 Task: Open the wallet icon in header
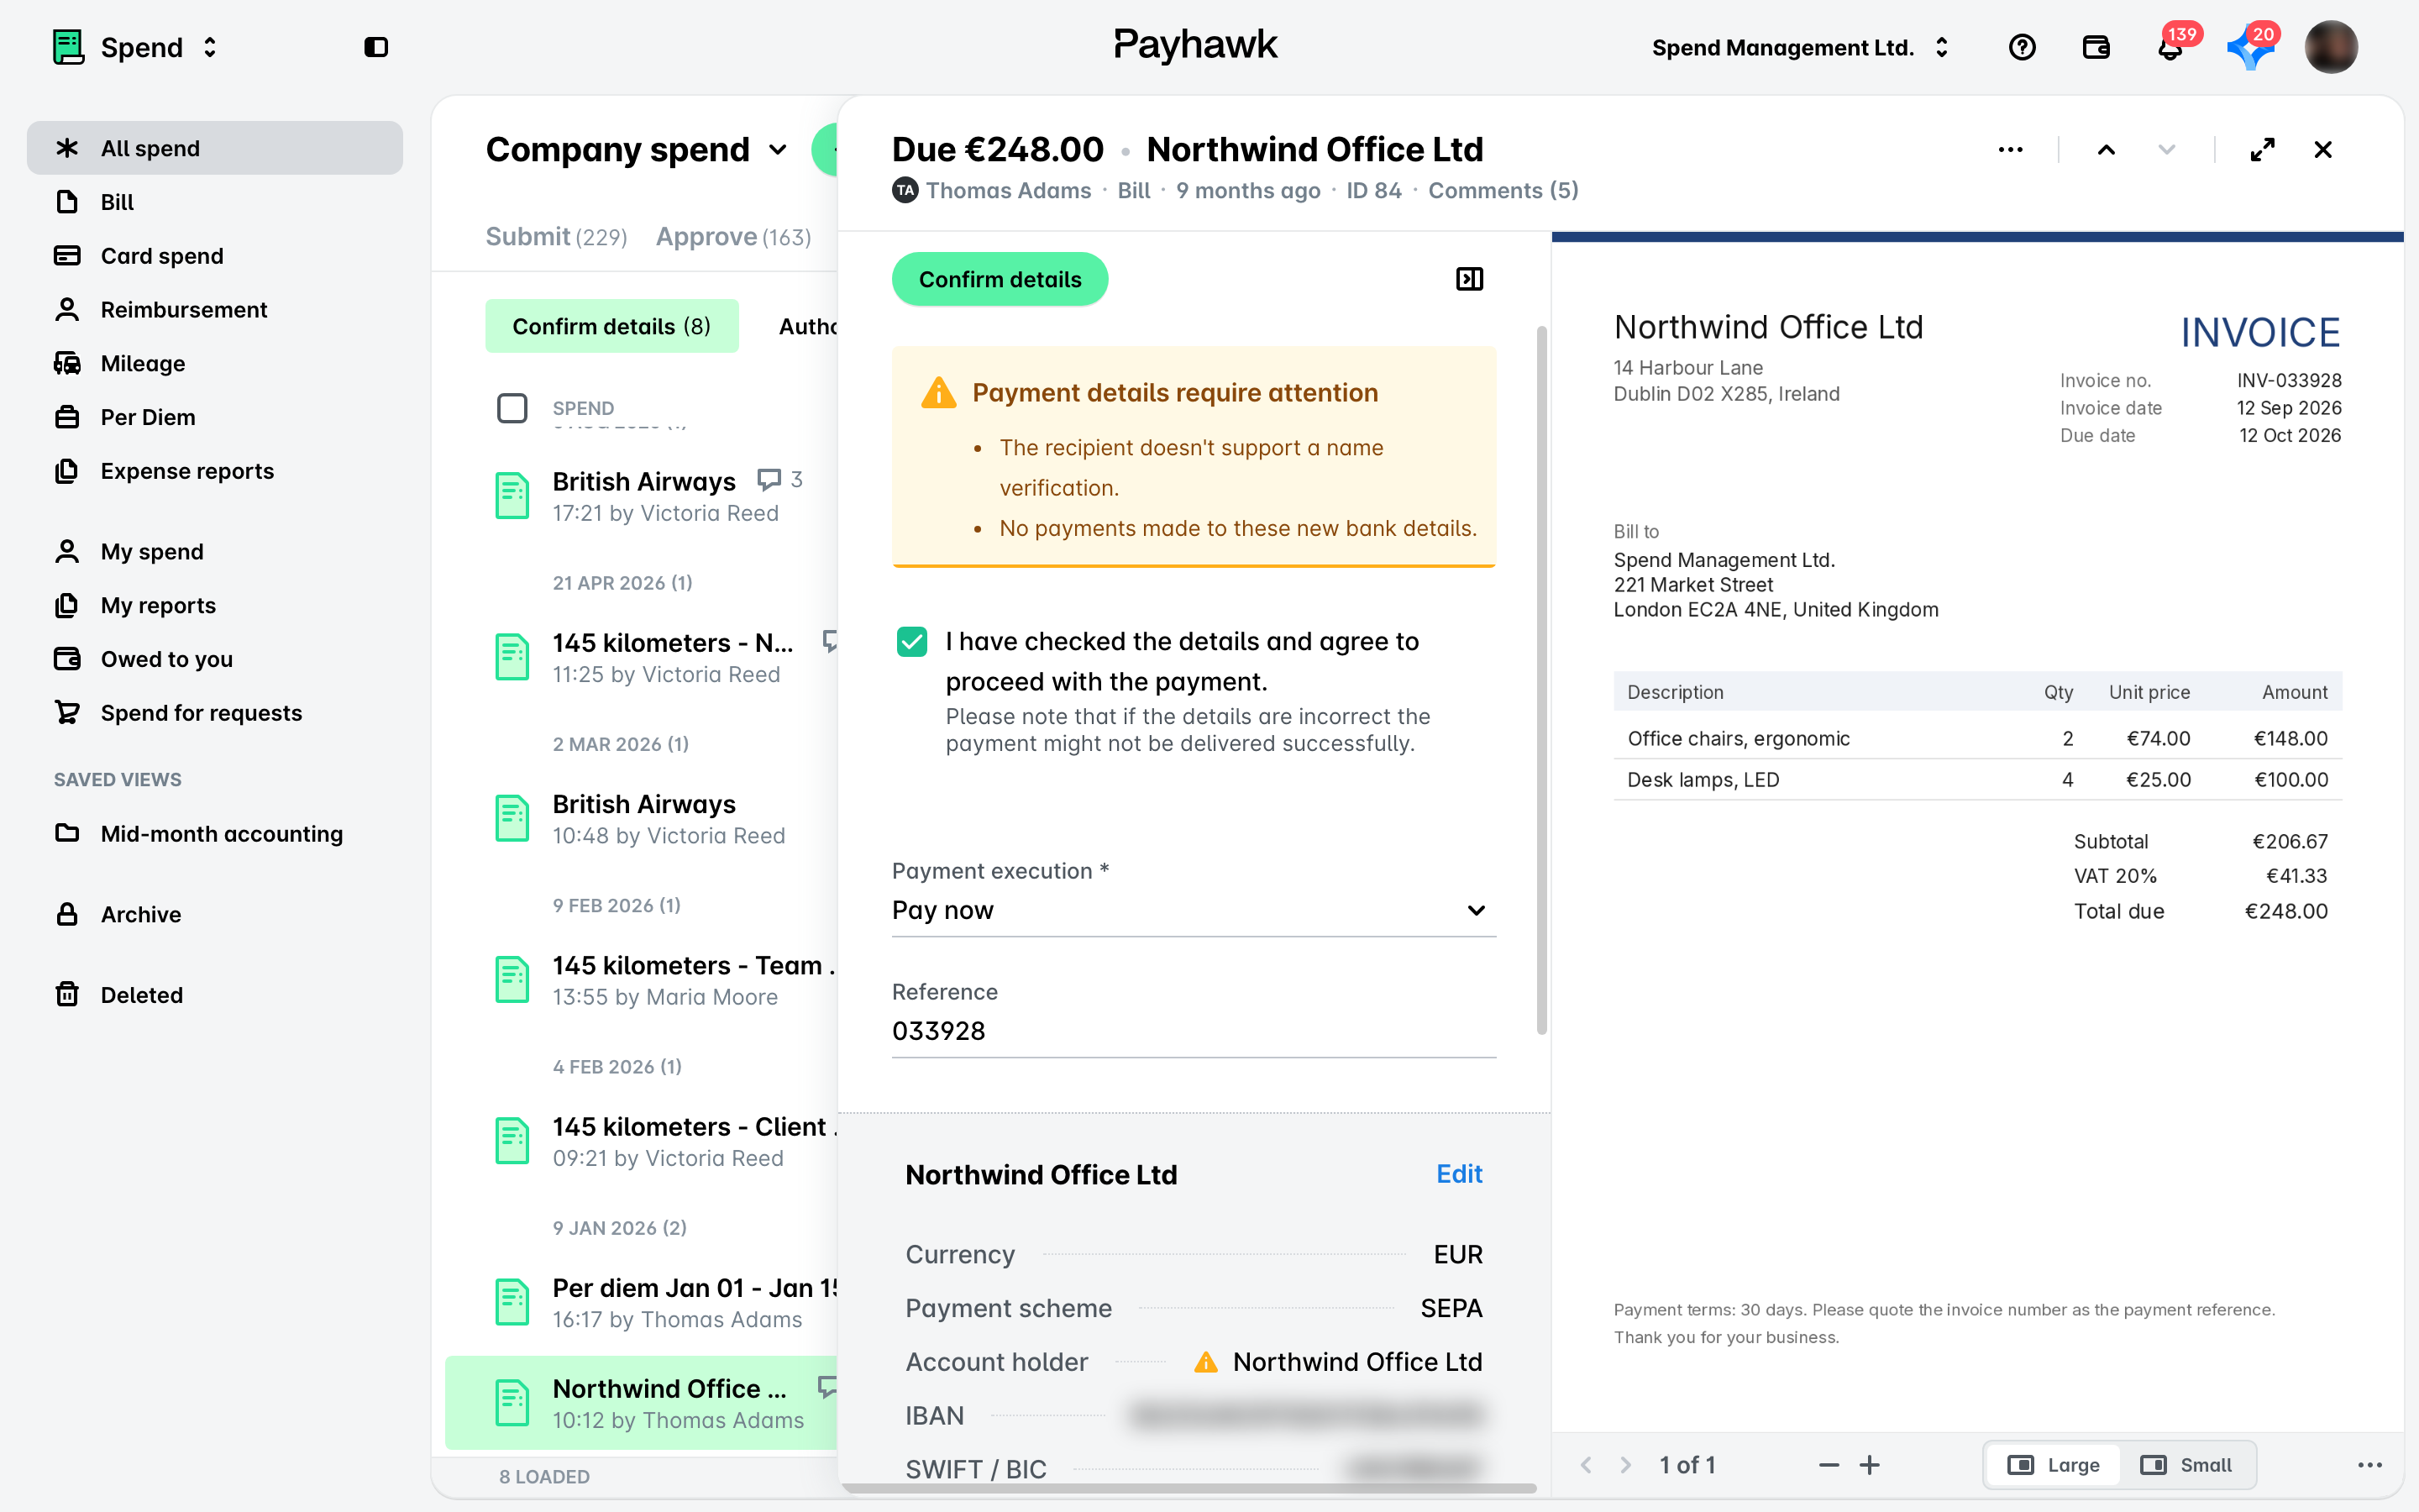point(2096,47)
